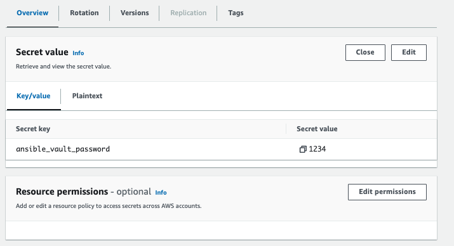Screen dimensions: 454x246
Task: Click the Secret key column header
Action: 33,129
